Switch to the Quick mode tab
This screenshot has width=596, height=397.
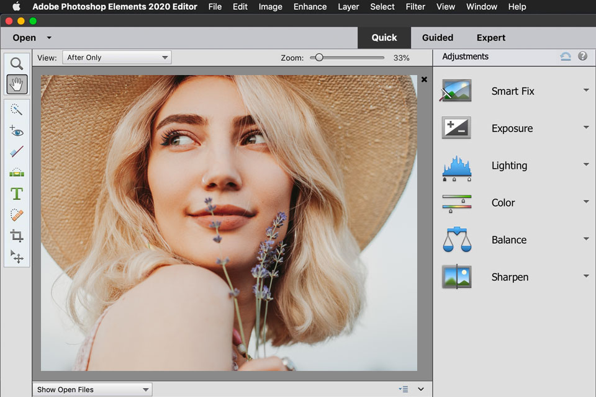[384, 38]
